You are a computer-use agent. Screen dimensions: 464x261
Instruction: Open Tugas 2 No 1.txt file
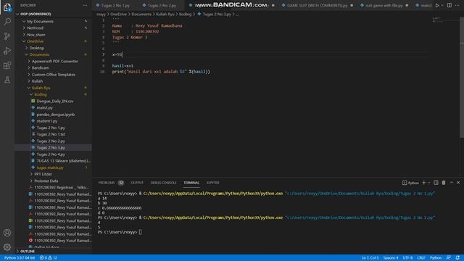(53, 134)
